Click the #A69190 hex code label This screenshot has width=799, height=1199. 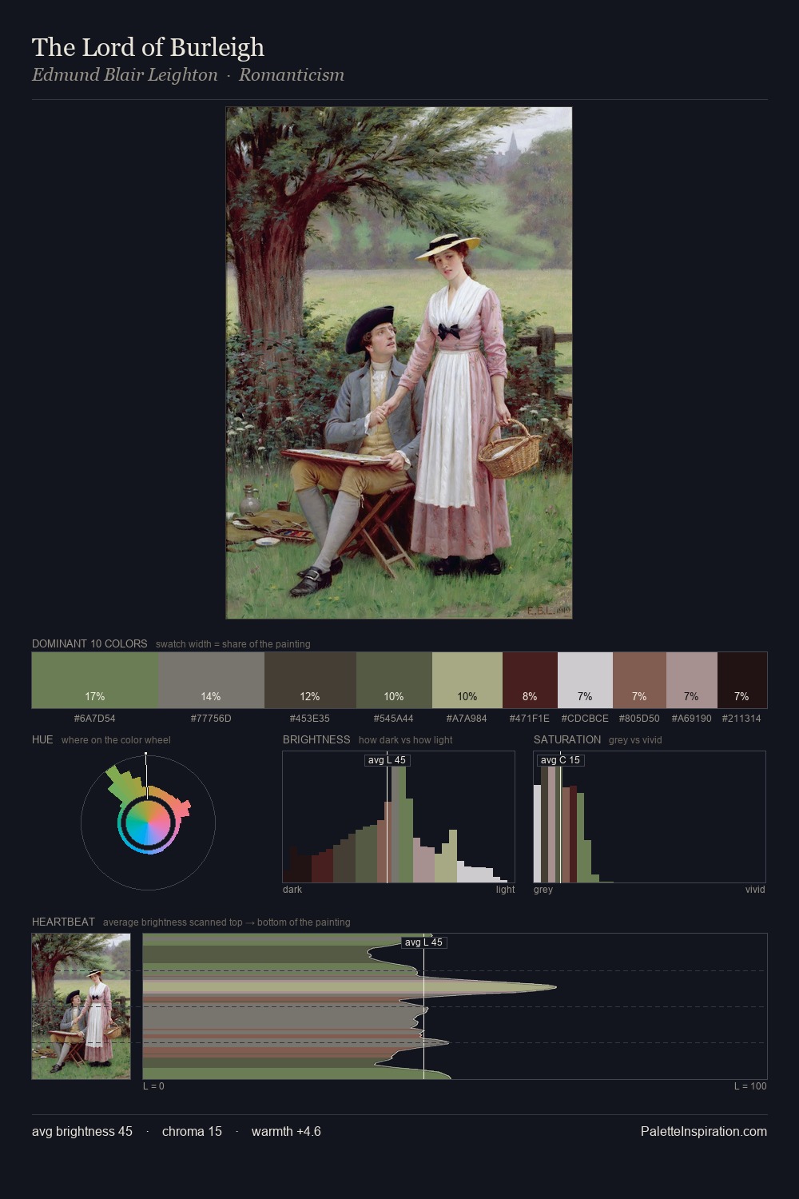click(691, 719)
